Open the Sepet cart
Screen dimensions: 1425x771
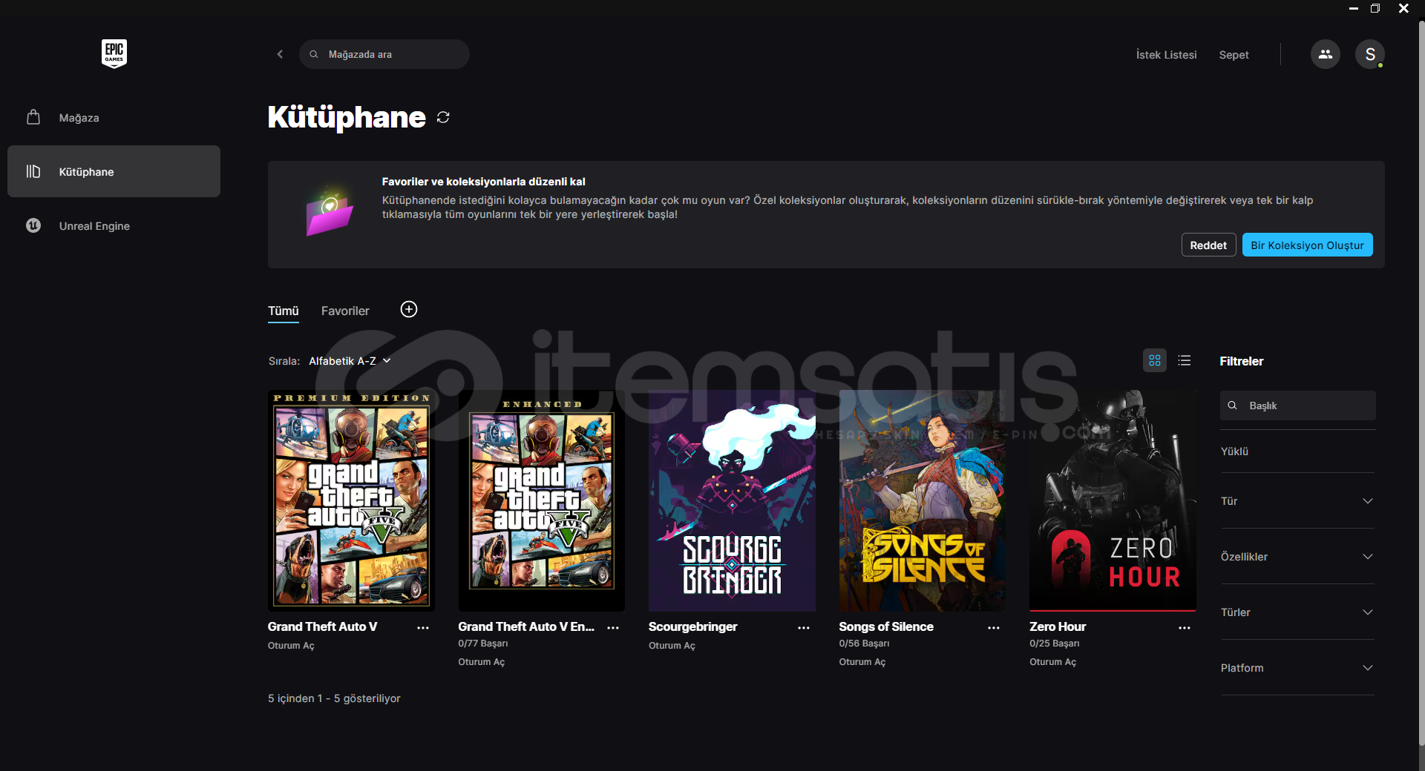click(x=1234, y=55)
